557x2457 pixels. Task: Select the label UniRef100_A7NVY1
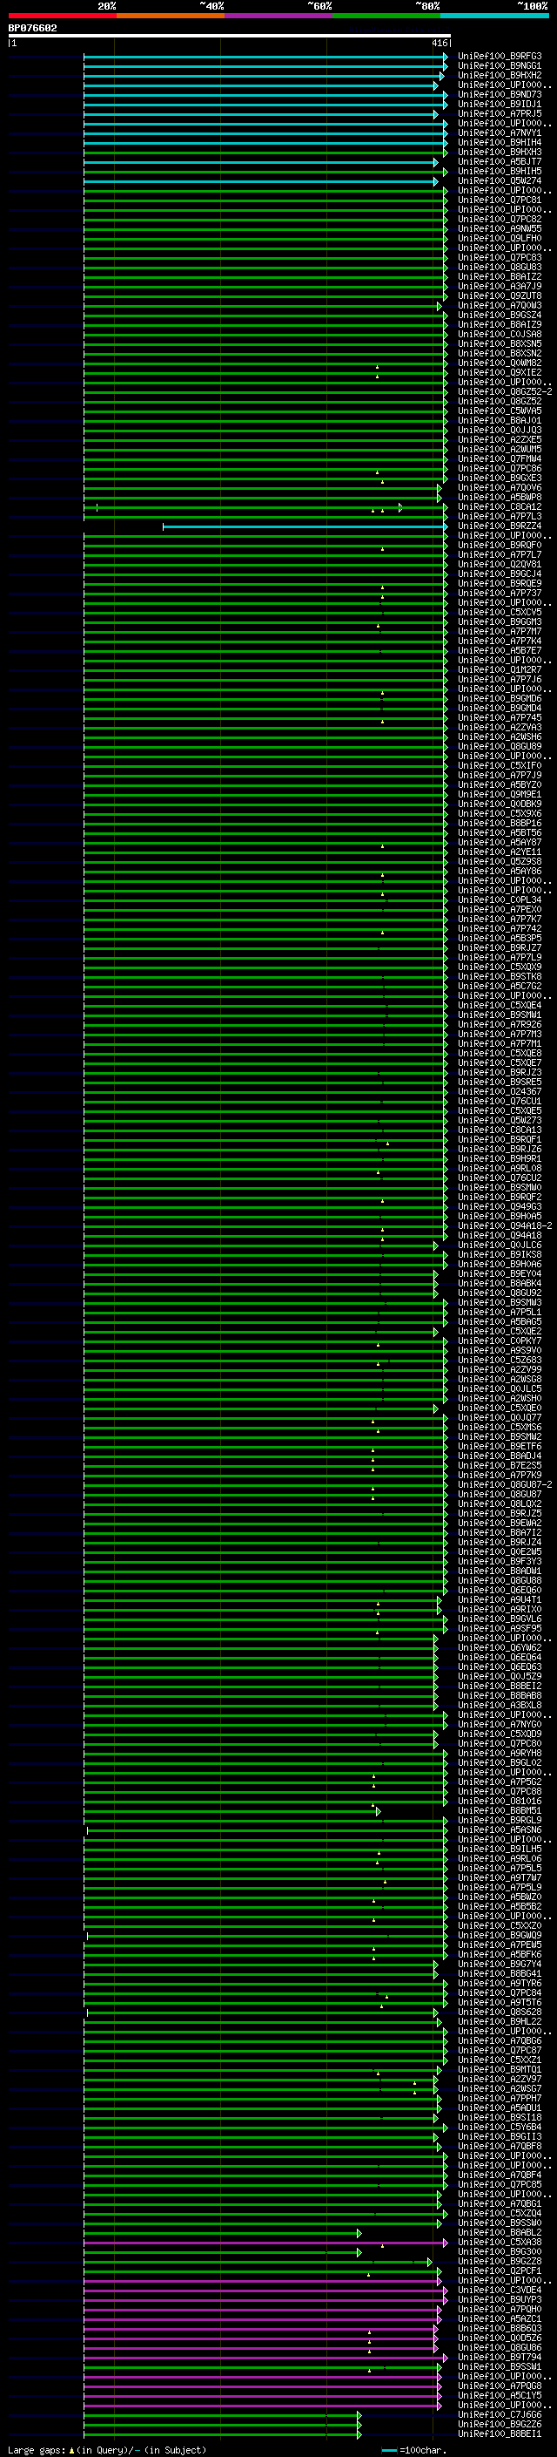(x=499, y=132)
